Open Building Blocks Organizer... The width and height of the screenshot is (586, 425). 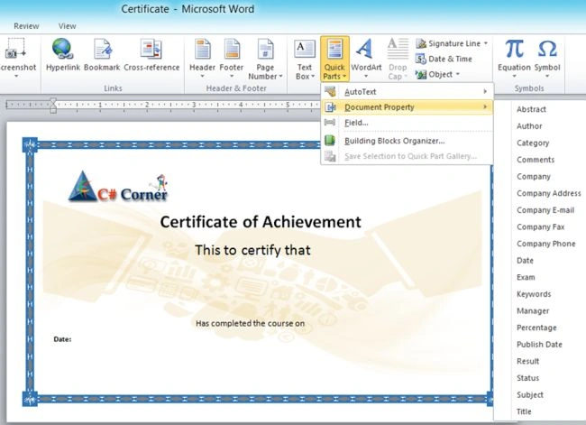407,141
